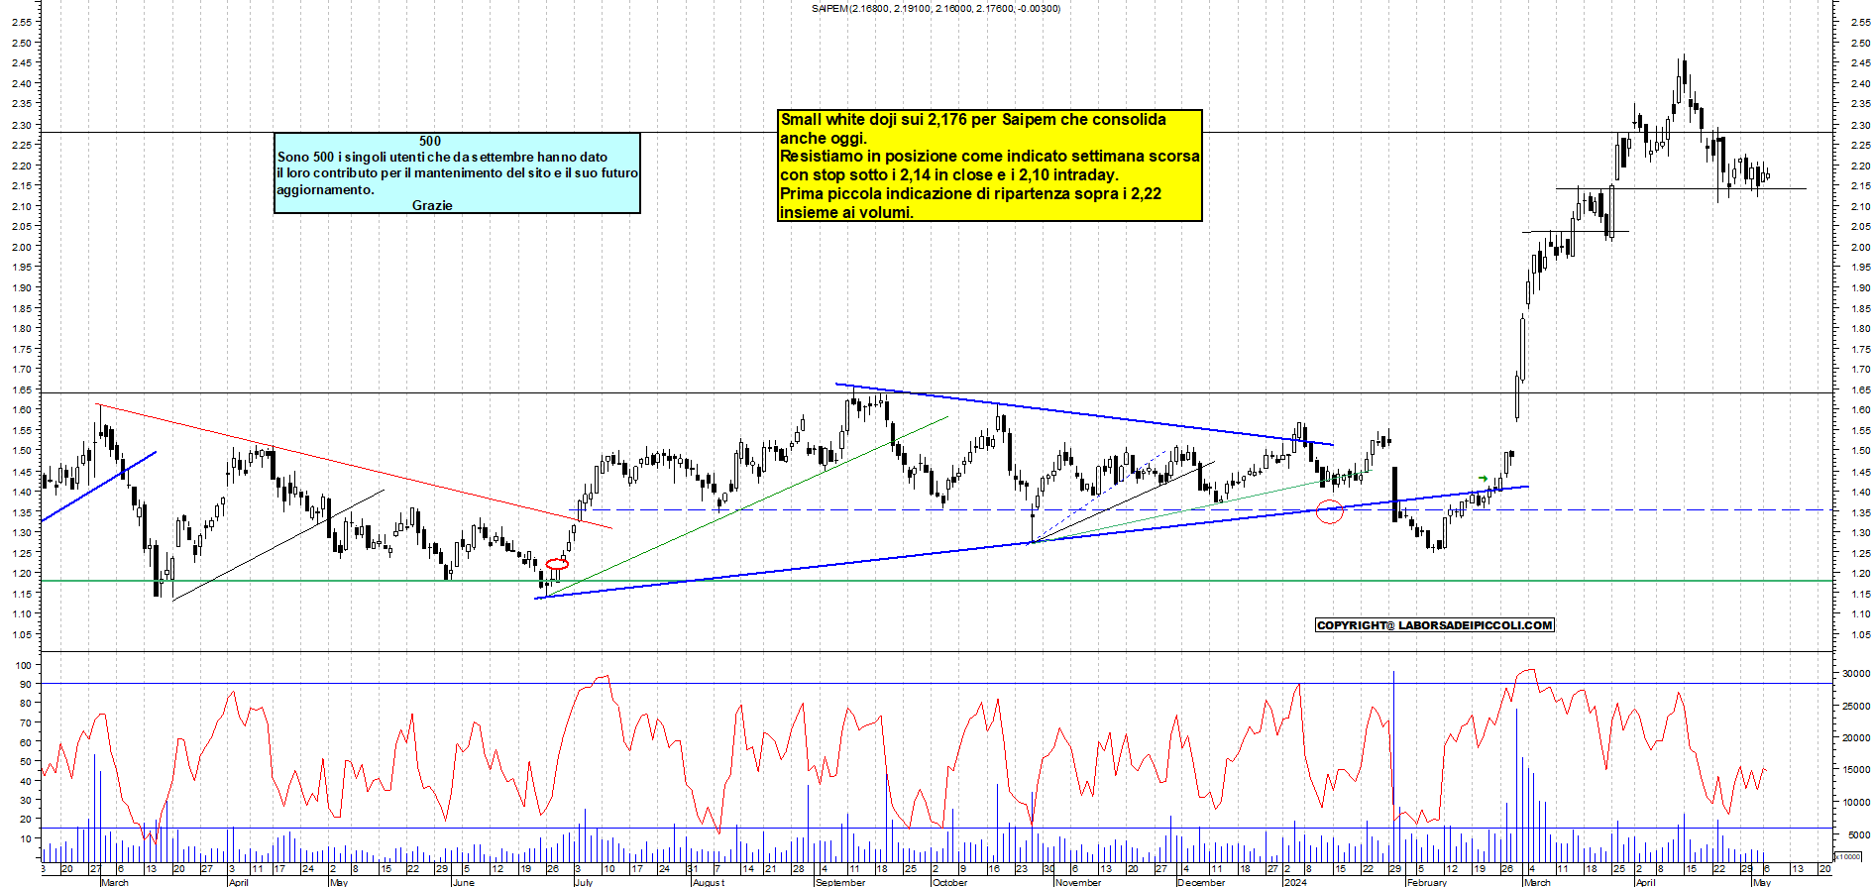Click 1.50 on the right price scale
The height and width of the screenshot is (887, 1873).
[x=1859, y=451]
